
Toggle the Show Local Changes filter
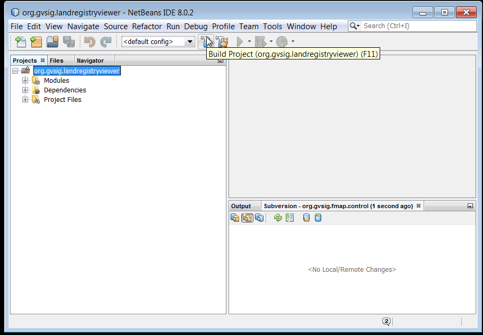pyautogui.click(x=248, y=217)
